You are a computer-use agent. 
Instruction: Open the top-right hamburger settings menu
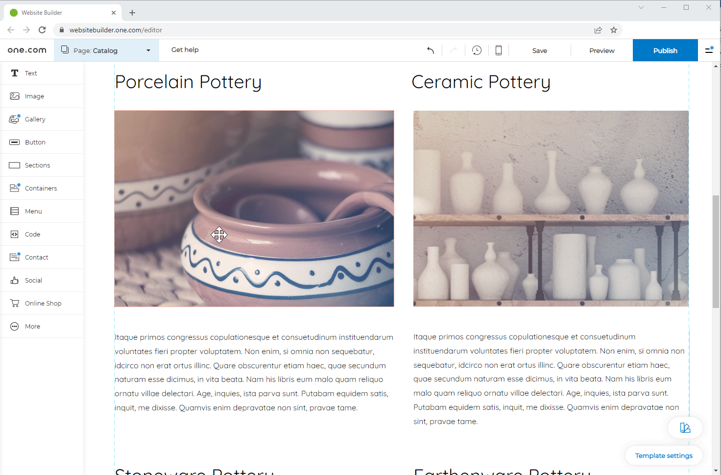(x=709, y=50)
